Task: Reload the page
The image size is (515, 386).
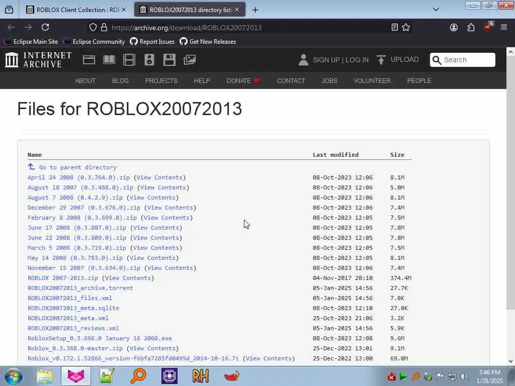Action: point(45,27)
